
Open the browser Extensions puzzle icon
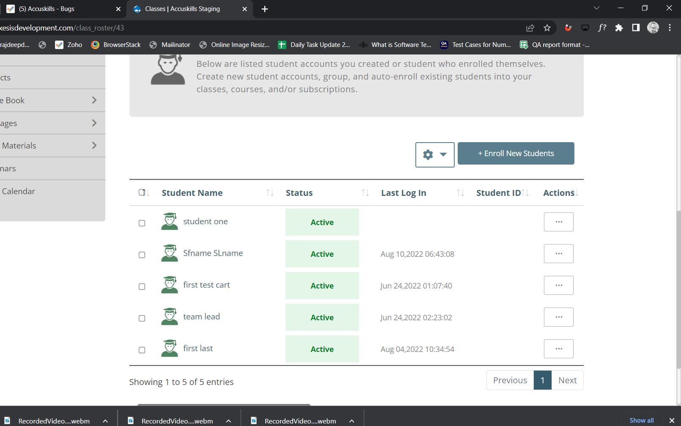tap(619, 28)
